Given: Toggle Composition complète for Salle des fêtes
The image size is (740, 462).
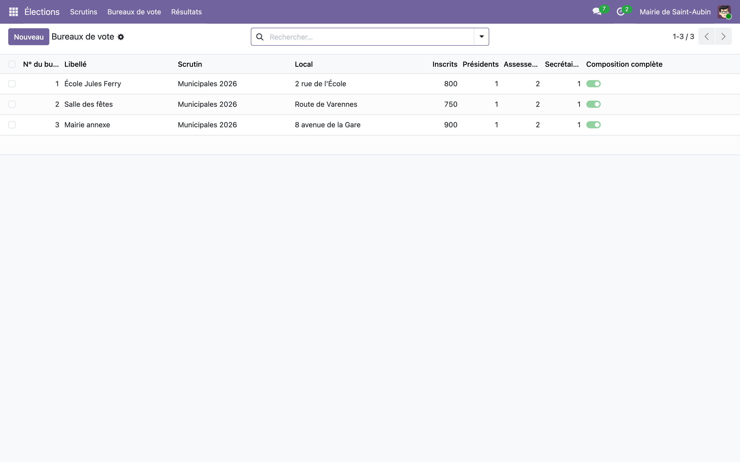Looking at the screenshot, I should (x=593, y=104).
